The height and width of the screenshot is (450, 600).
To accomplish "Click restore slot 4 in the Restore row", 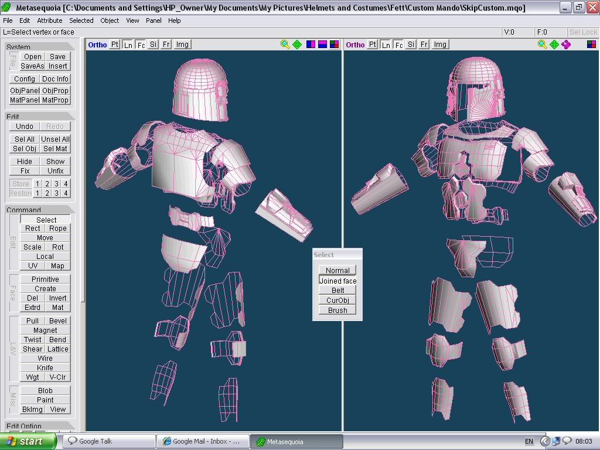I will 66,193.
